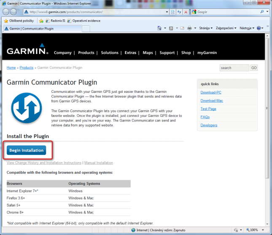Open the Nástroje menu

(x=247, y=28)
